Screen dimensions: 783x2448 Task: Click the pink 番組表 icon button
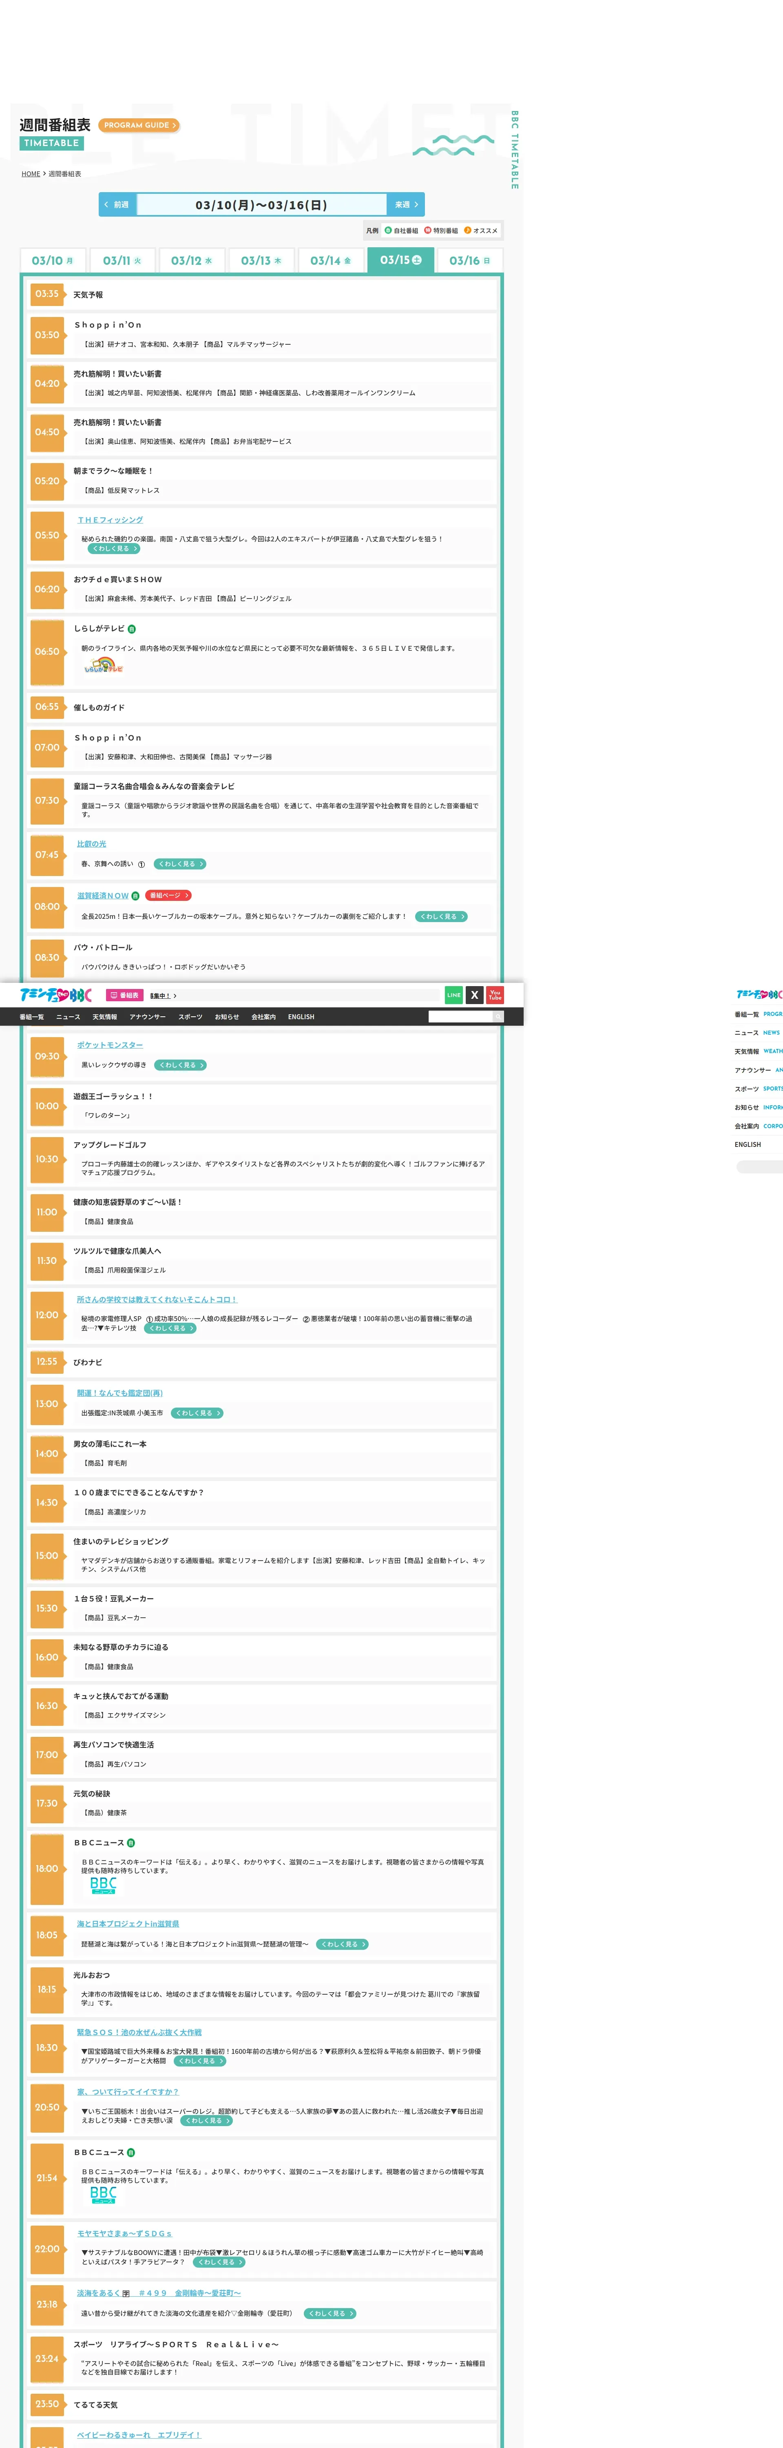[x=124, y=995]
